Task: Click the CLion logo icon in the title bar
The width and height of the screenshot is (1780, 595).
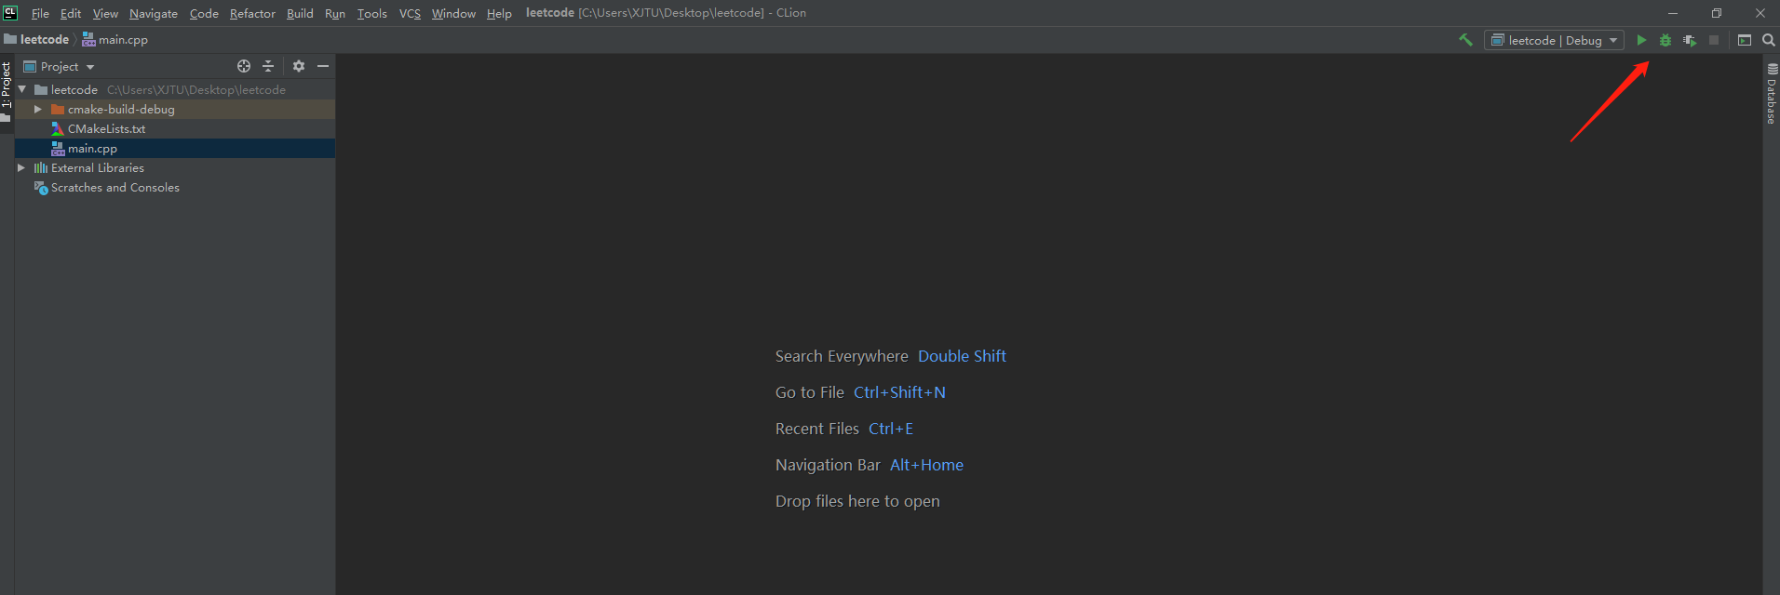Action: (10, 13)
